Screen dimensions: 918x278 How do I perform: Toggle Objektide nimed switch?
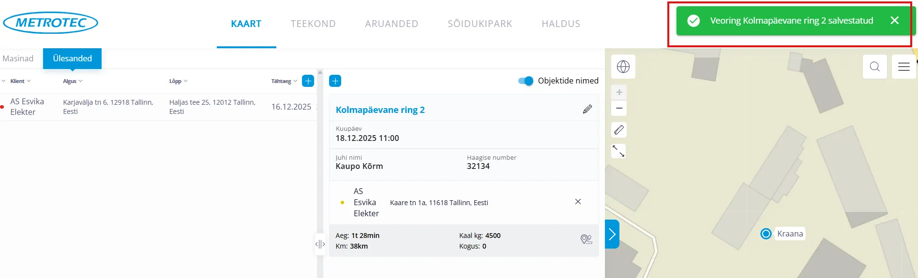coord(526,81)
